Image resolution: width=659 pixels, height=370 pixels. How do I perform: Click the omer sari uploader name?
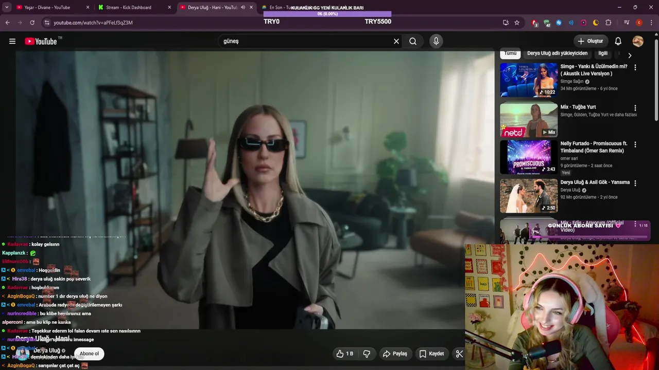click(x=570, y=158)
